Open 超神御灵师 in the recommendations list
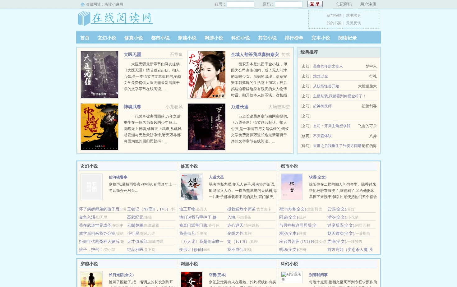The image size is (457, 287). coord(322,106)
